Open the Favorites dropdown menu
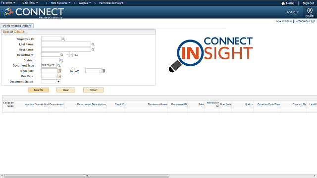This screenshot has width=317, height=178. coord(8,3)
